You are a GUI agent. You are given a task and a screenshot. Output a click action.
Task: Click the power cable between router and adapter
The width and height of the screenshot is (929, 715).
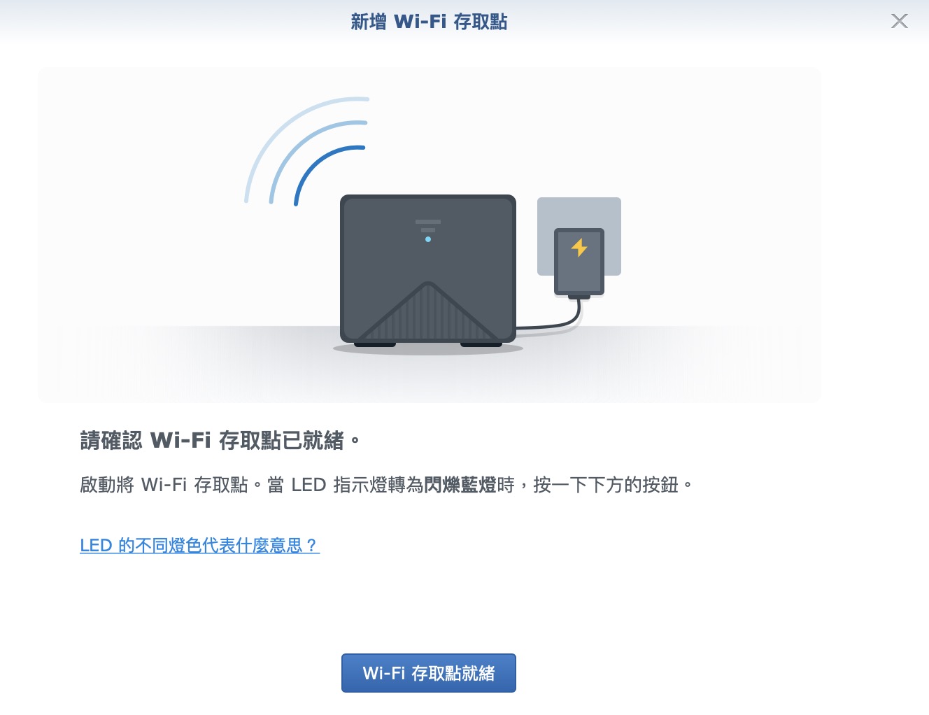553,323
